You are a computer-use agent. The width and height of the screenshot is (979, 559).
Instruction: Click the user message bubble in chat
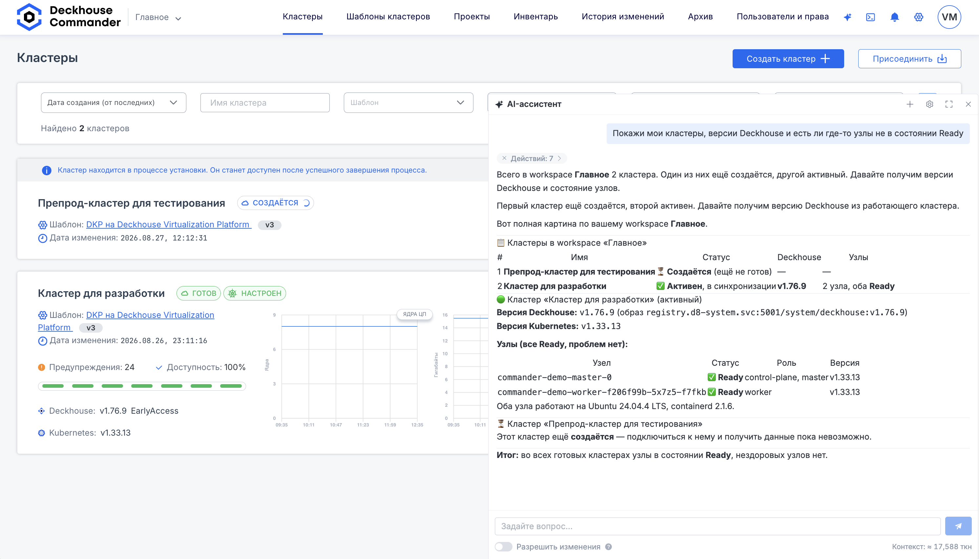788,133
